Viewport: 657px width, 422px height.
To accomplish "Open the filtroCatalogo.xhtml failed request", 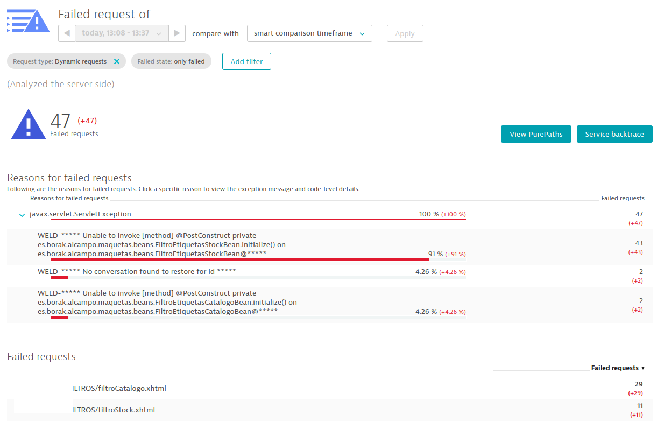I will (119, 388).
